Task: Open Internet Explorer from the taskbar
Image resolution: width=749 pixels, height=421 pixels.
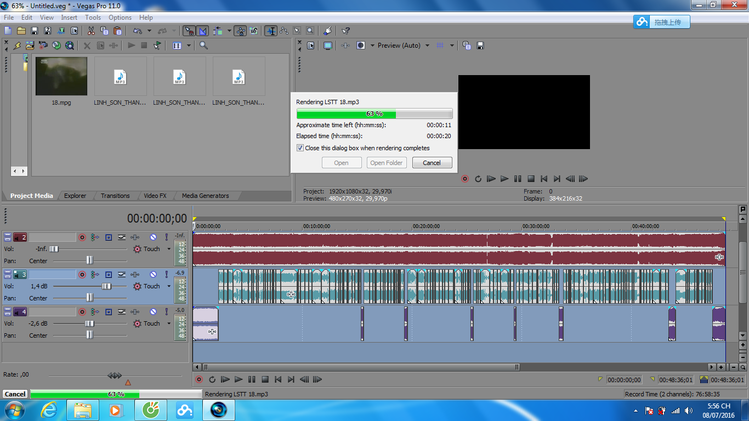Action: pyautogui.click(x=49, y=410)
